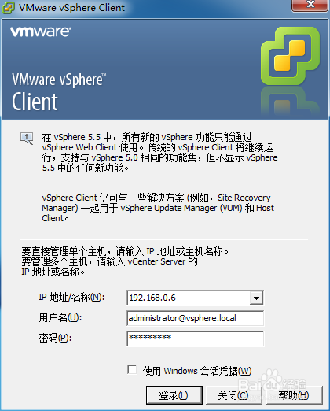This screenshot has width=330, height=411.
Task: Enable the 使用 Windows 会话凭据 checkbox
Action: [x=132, y=370]
